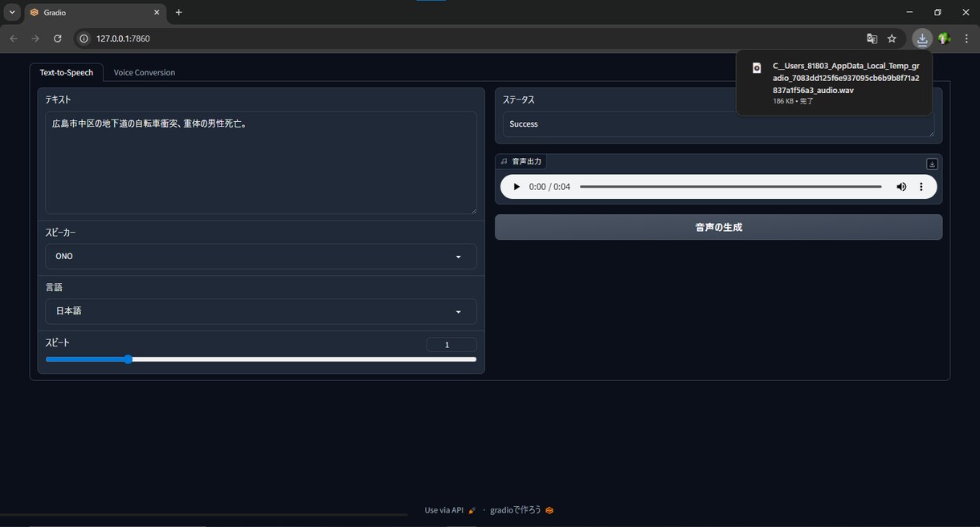Play the generated audio output
Screen dimensions: 980x527
517,187
